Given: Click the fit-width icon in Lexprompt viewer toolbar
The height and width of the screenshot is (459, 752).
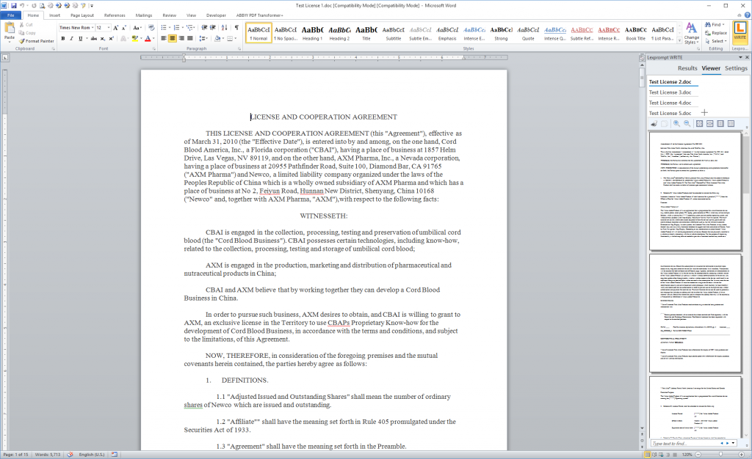Looking at the screenshot, I should click(710, 123).
